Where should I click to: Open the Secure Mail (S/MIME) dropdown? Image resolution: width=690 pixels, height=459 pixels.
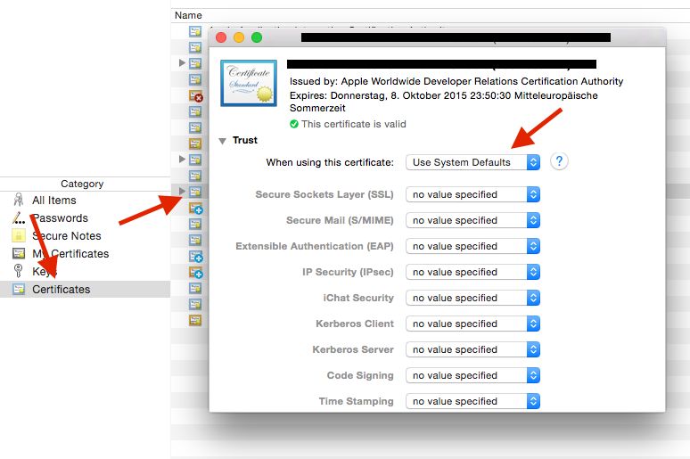coord(472,220)
